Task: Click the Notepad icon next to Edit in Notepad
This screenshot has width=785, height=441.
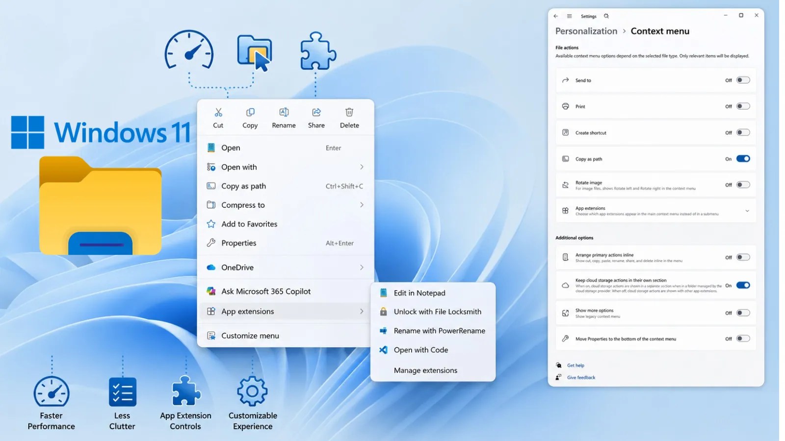Action: tap(384, 293)
